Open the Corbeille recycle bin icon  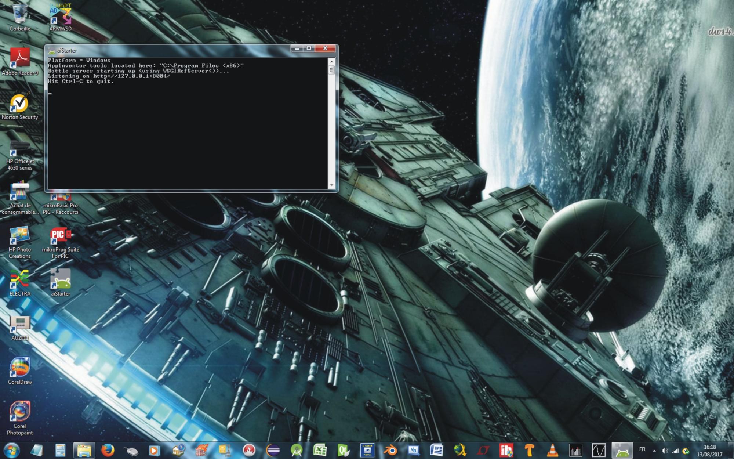click(19, 14)
